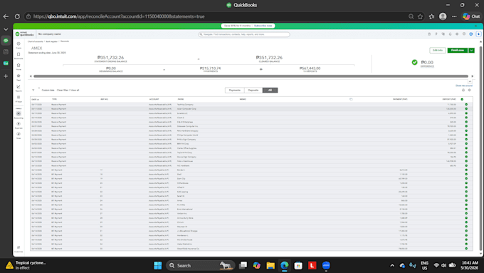Toggle cleared status for Water District Inc row

coord(466,244)
